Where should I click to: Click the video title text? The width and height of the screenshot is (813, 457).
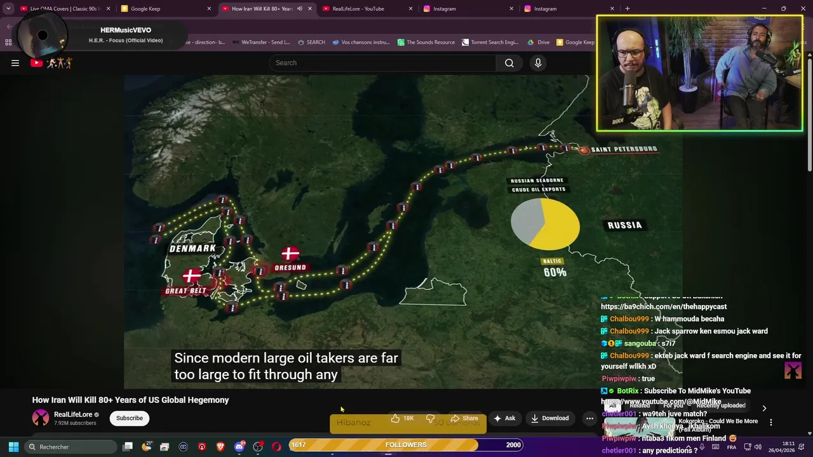[x=130, y=400]
